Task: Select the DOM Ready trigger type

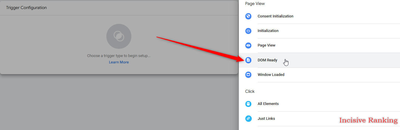Action: click(320, 60)
